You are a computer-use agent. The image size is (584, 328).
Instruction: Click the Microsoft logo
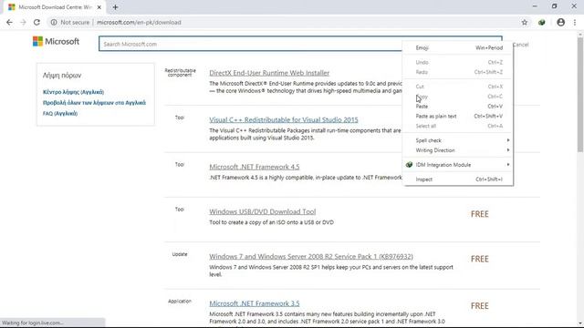[x=56, y=41]
